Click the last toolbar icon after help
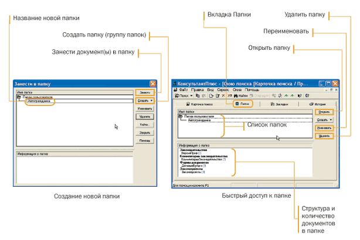The image size is (360, 240). [307, 95]
